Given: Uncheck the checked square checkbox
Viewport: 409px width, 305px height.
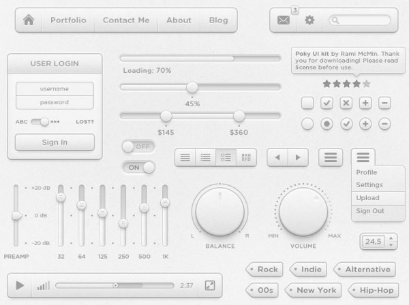Looking at the screenshot, I should tap(327, 103).
